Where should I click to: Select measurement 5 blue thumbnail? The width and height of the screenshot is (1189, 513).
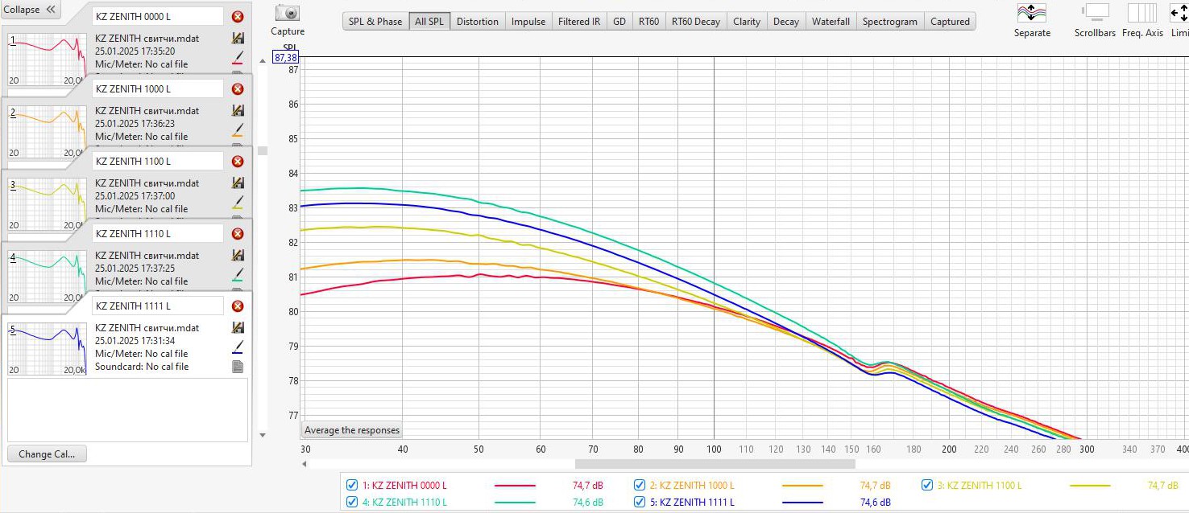[x=47, y=348]
